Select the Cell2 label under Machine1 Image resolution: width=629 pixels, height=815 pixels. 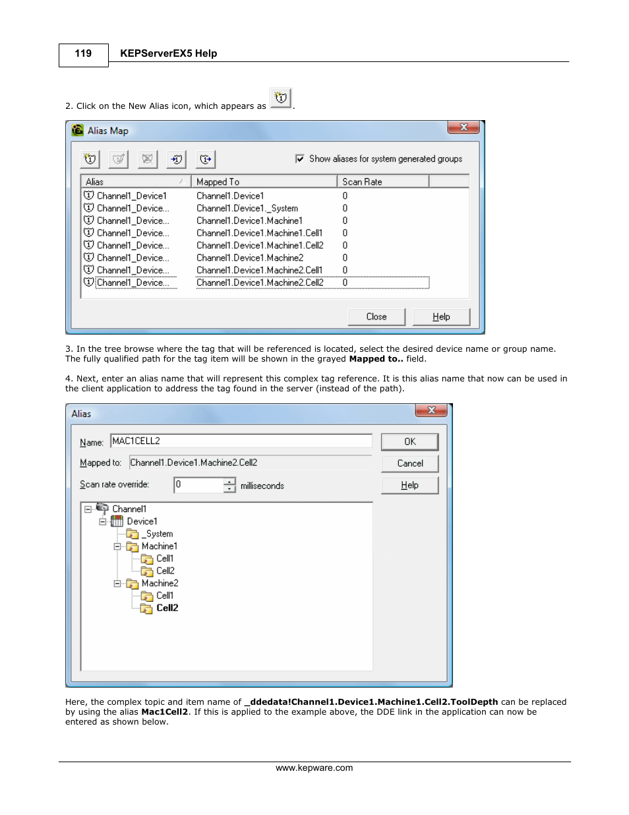point(165,571)
